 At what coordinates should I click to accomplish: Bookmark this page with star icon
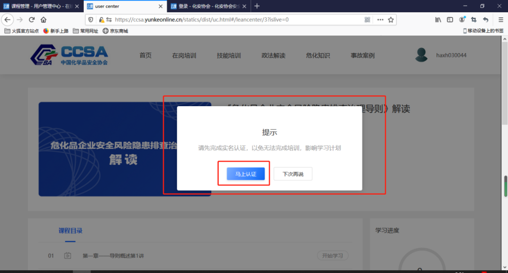click(x=391, y=20)
